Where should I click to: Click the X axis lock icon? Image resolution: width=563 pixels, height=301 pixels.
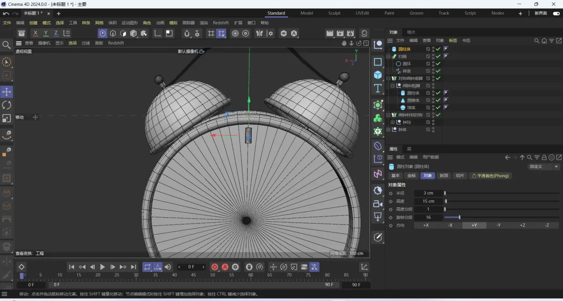(36, 33)
